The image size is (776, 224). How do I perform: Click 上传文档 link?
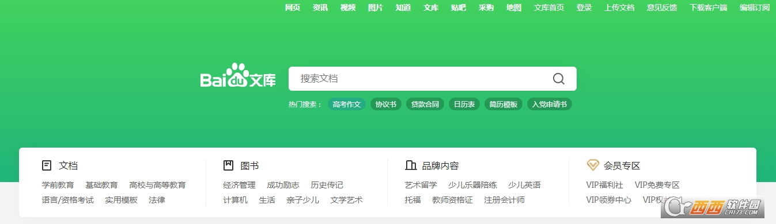pyautogui.click(x=619, y=7)
